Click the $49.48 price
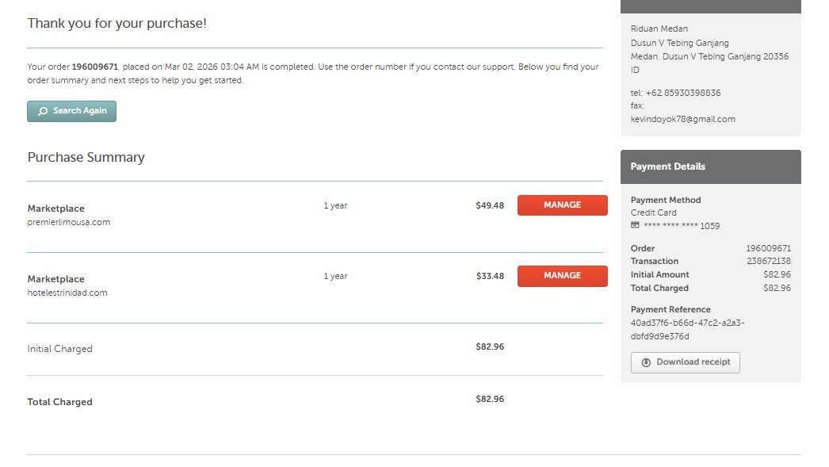The width and height of the screenshot is (829, 467). click(x=489, y=205)
